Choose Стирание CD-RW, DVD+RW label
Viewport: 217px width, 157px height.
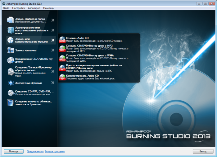pos(34,92)
